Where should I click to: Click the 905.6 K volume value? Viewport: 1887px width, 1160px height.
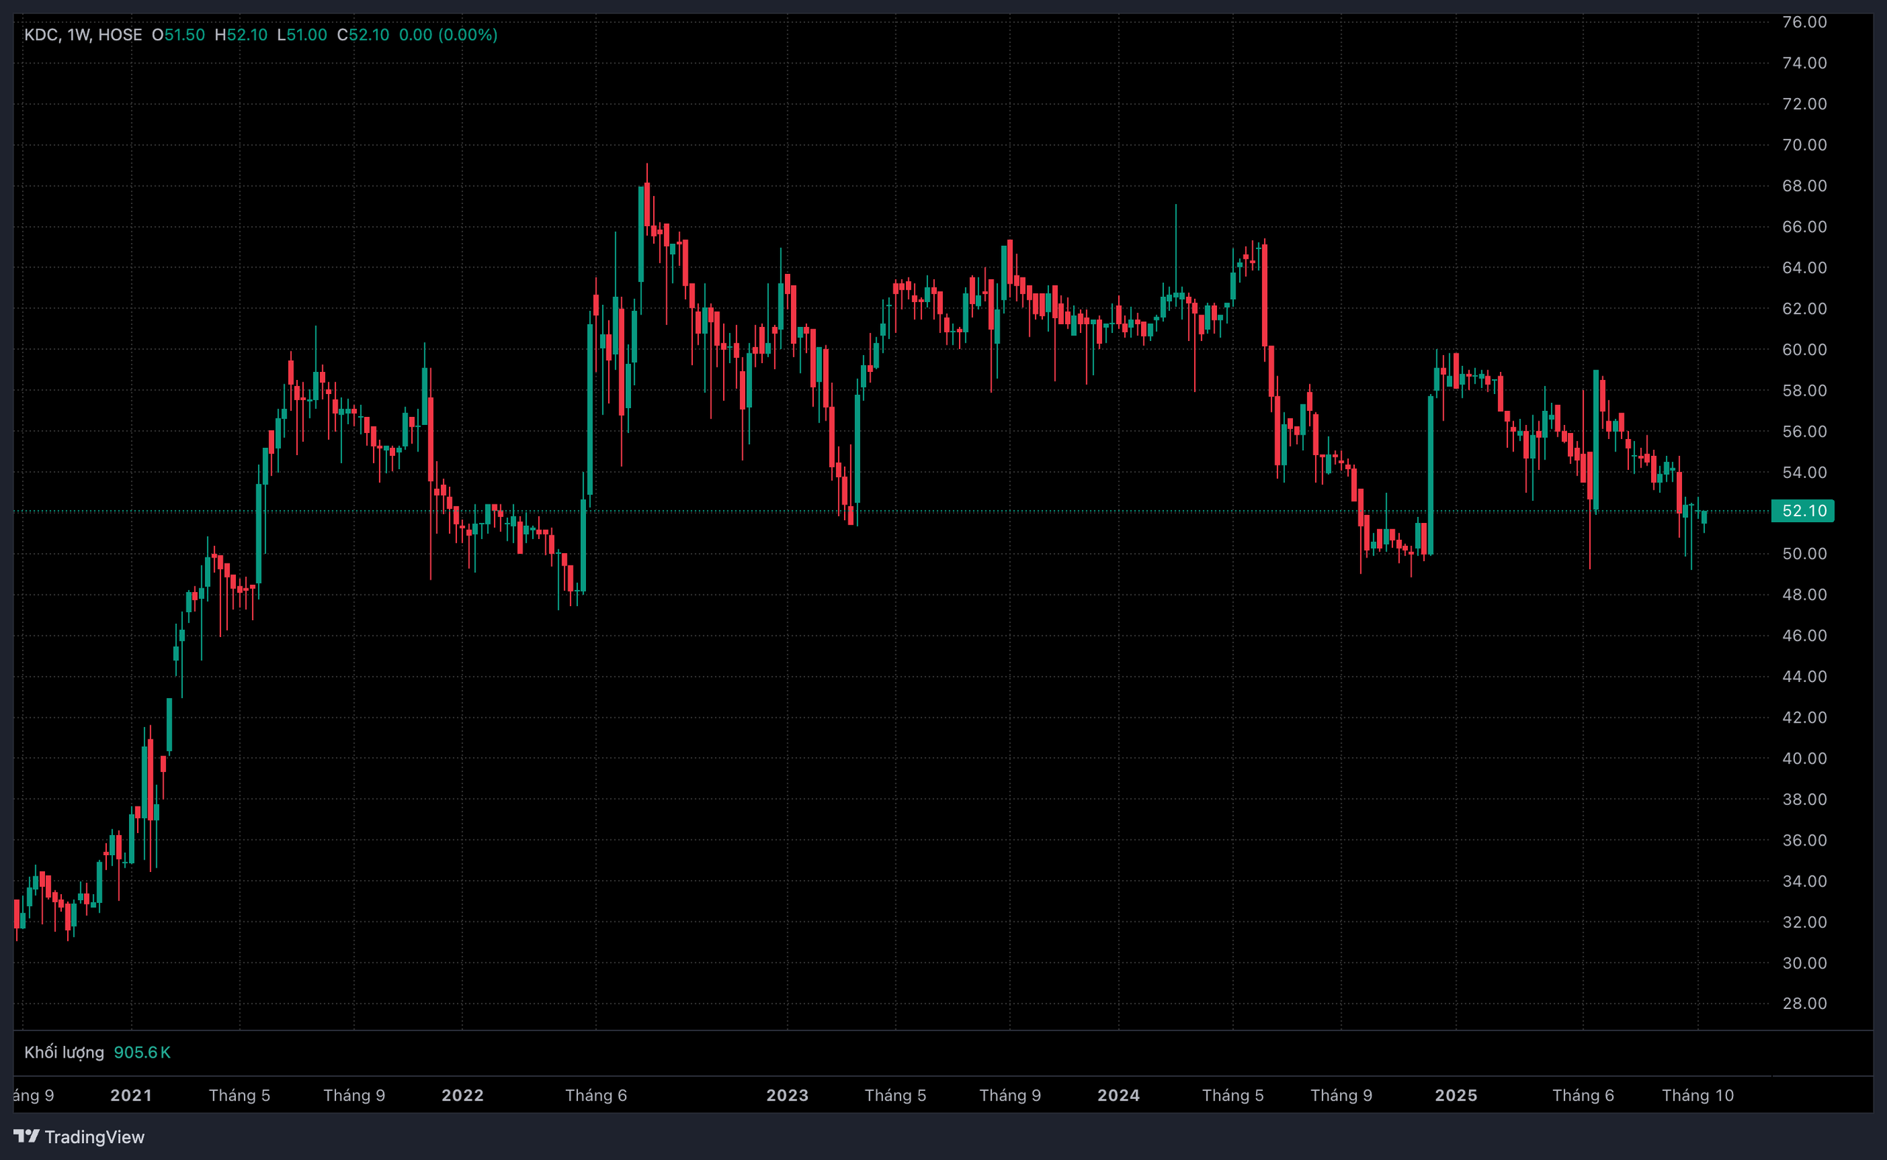click(x=142, y=1052)
